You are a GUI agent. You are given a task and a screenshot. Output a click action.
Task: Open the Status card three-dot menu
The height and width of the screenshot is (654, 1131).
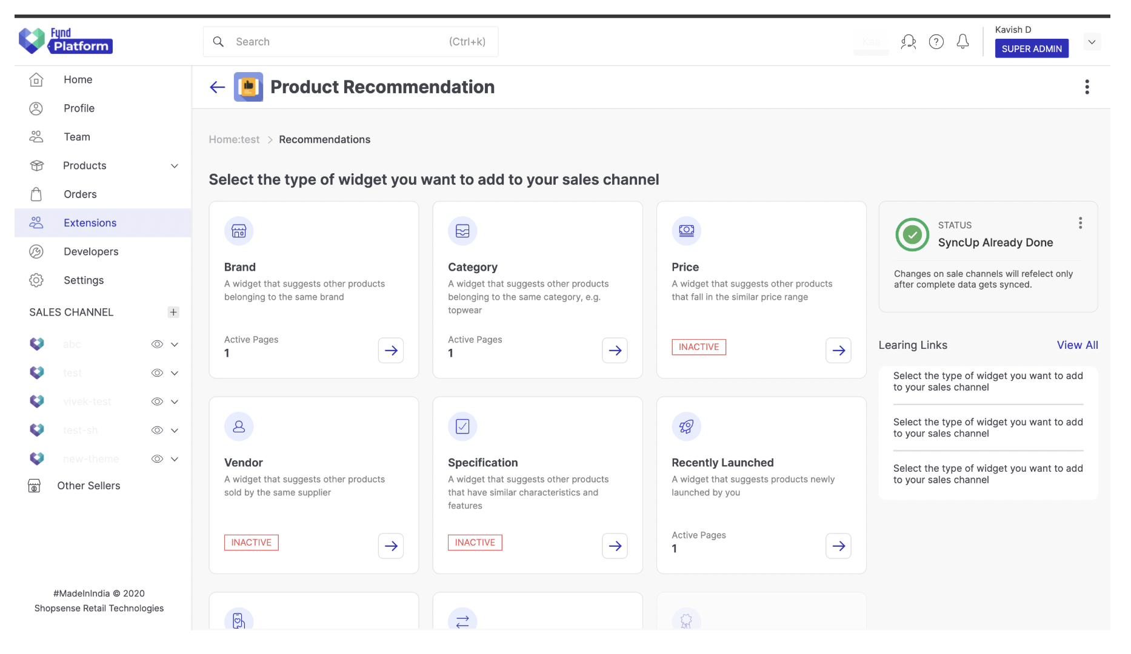[x=1080, y=223]
